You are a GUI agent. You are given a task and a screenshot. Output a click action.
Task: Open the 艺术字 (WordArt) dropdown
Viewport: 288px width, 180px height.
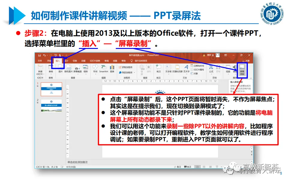[x=186, y=69]
